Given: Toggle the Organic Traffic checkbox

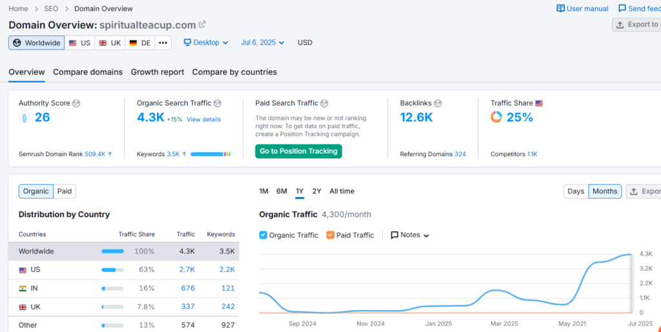Looking at the screenshot, I should [x=263, y=235].
